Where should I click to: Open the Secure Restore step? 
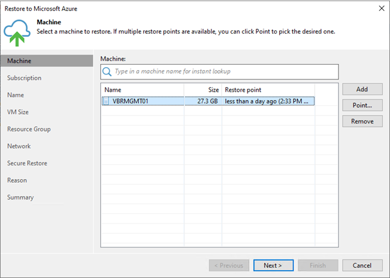(27, 164)
